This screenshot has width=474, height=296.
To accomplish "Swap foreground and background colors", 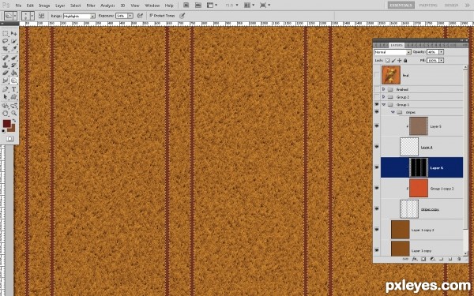I will click(x=14, y=121).
